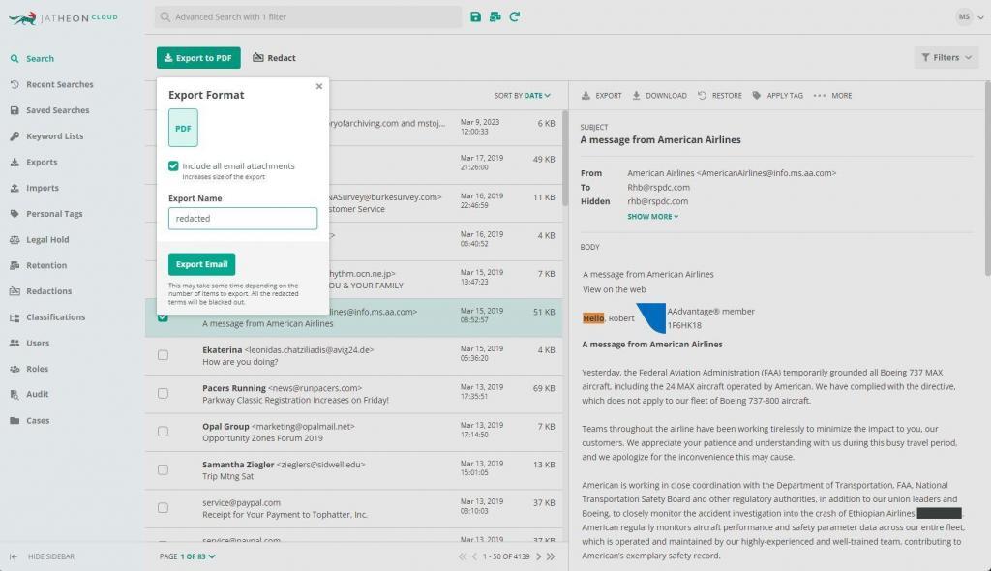Image resolution: width=991 pixels, height=571 pixels.
Task: Click the email preview pane scrollbar
Action: pos(987,178)
